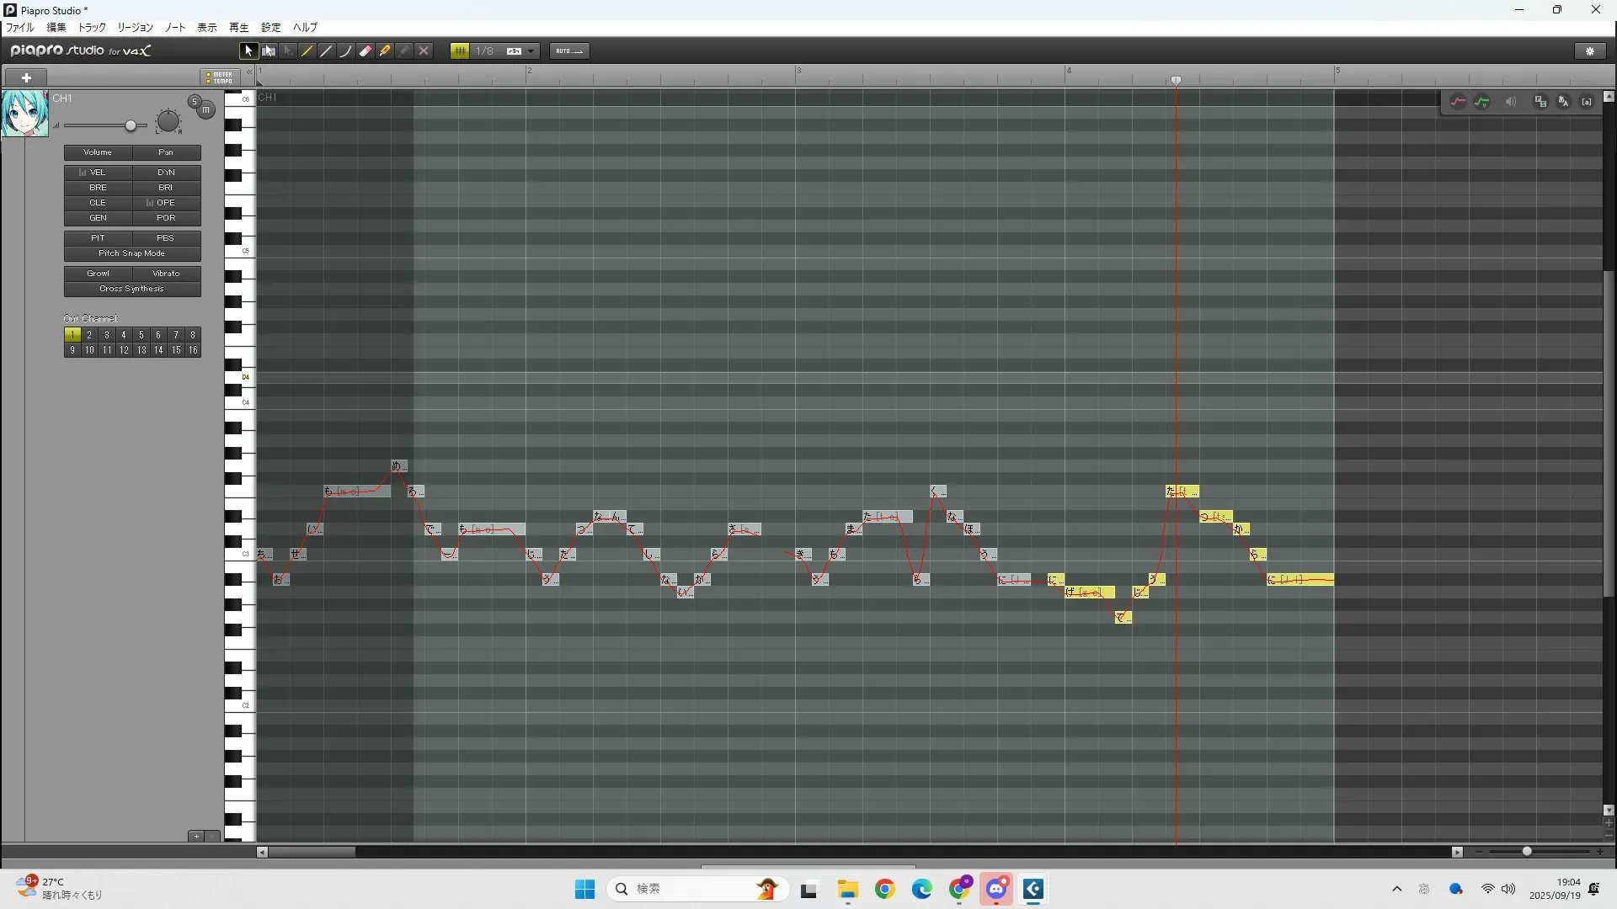Select the curve drawing tool
Screen dimensions: 1617x909
[345, 51]
